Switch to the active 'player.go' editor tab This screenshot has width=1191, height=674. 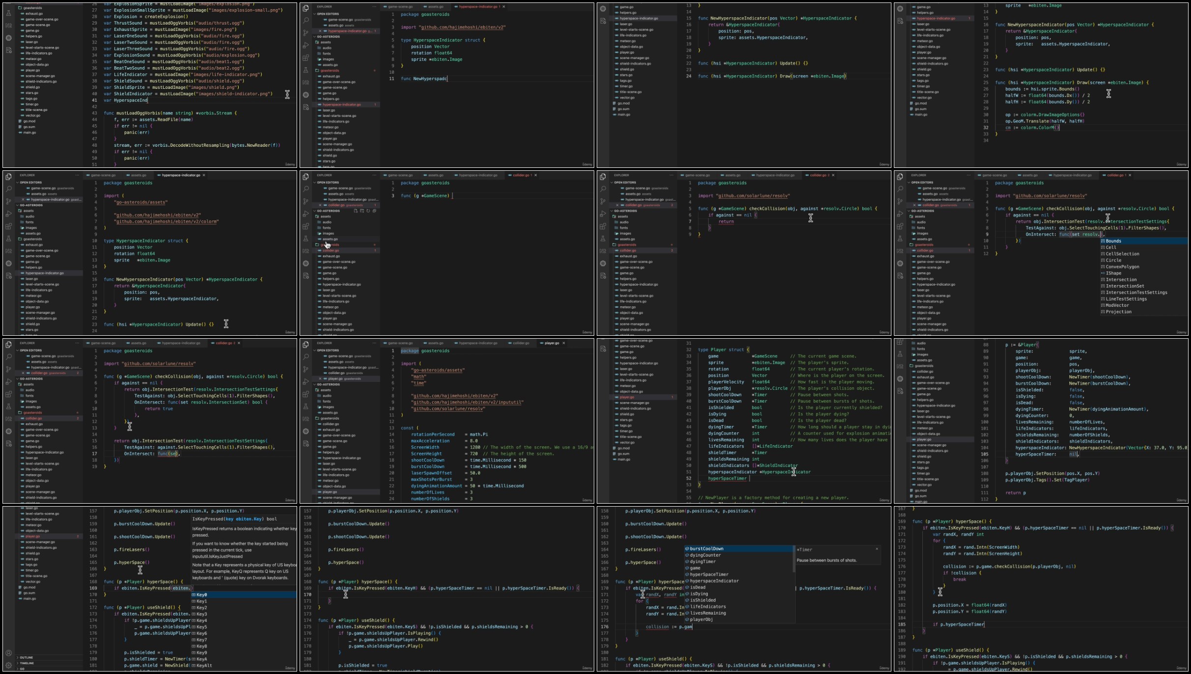tap(552, 343)
